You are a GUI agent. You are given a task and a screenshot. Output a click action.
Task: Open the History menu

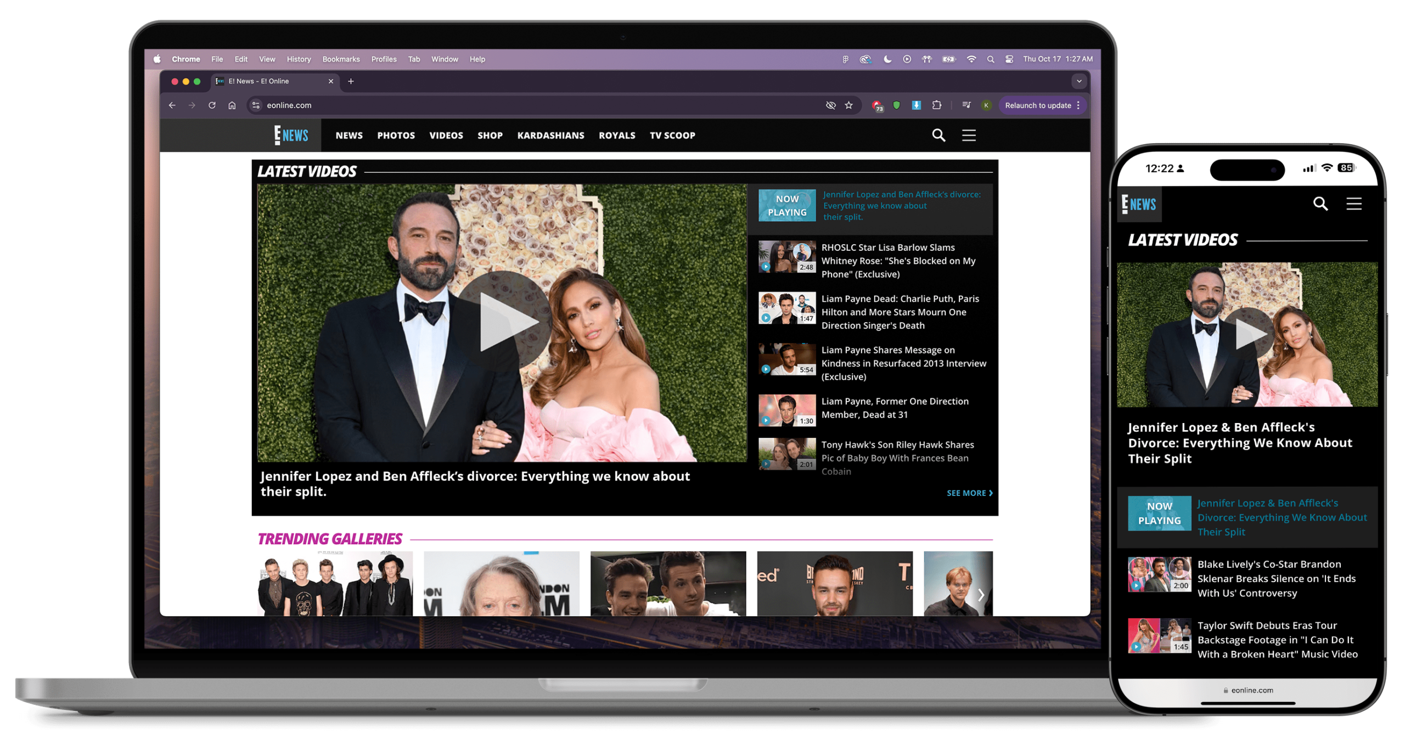click(299, 59)
